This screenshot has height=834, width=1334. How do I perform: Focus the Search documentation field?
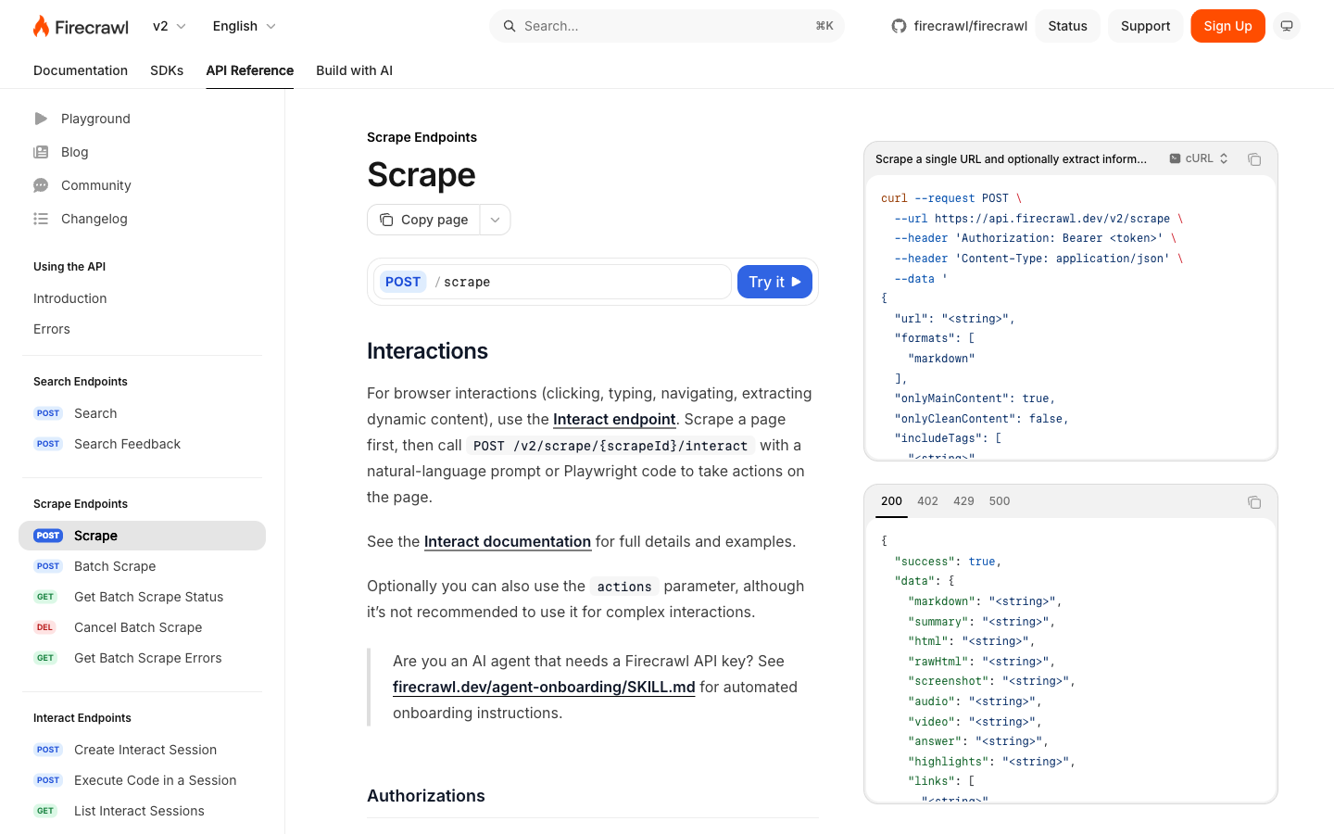[x=667, y=26]
